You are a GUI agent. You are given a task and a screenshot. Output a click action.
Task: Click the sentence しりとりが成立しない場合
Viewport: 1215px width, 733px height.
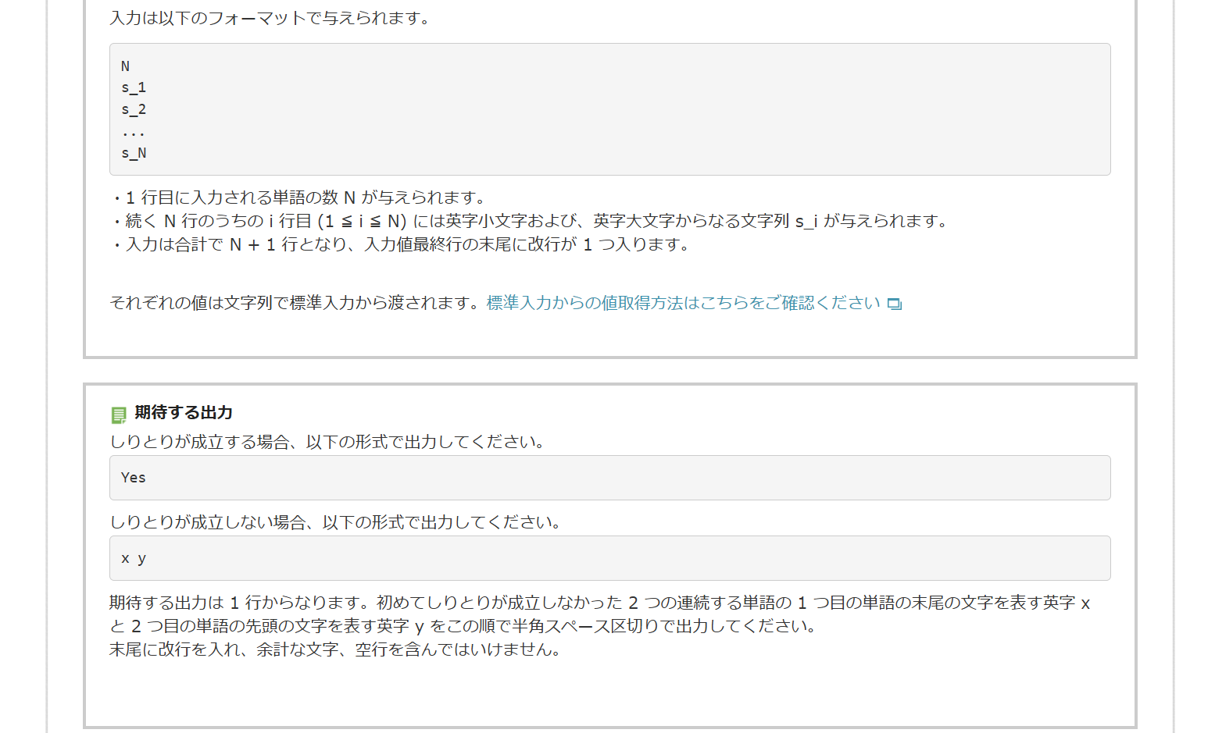point(336,522)
